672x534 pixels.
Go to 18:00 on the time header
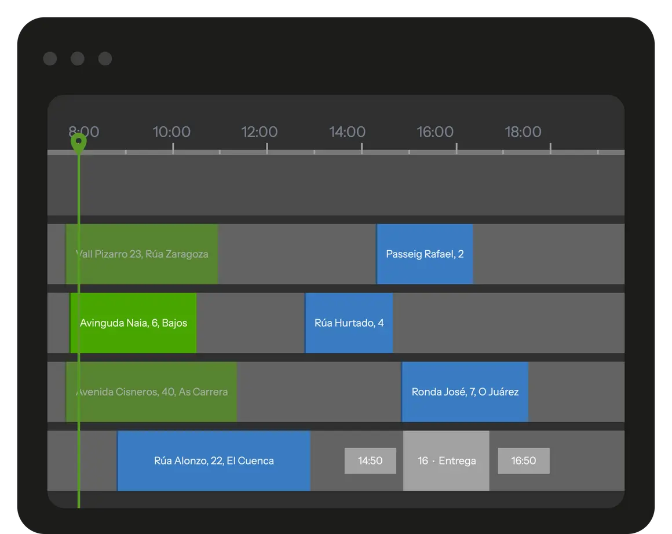pyautogui.click(x=523, y=131)
